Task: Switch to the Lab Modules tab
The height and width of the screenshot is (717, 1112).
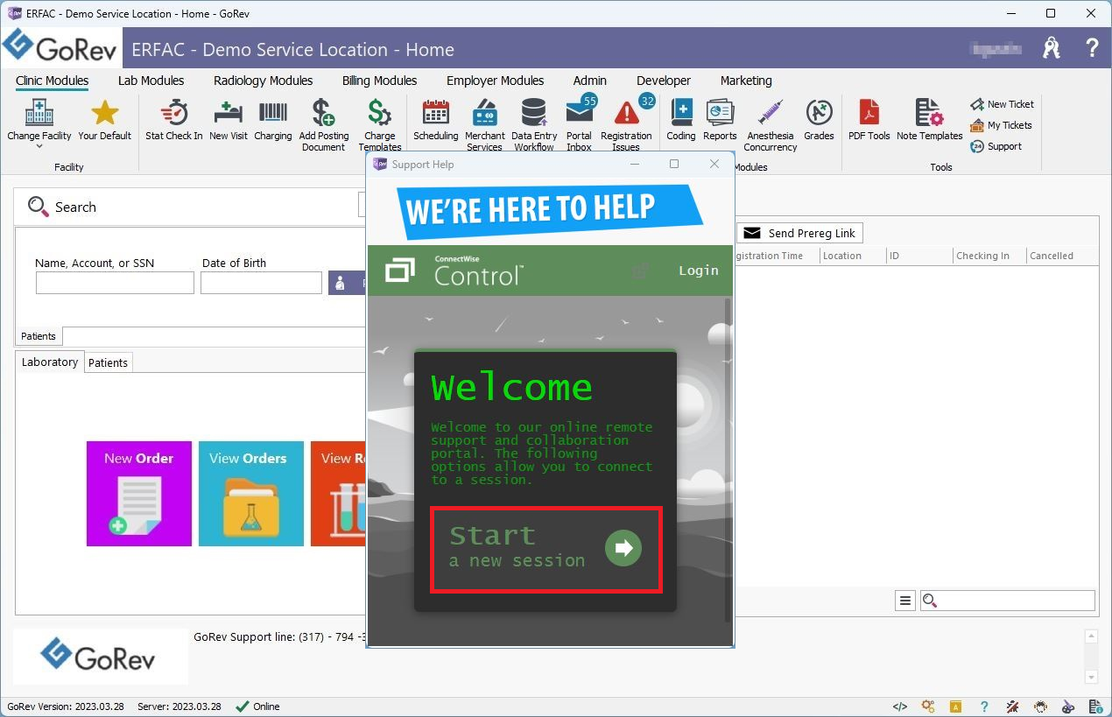Action: pyautogui.click(x=151, y=81)
